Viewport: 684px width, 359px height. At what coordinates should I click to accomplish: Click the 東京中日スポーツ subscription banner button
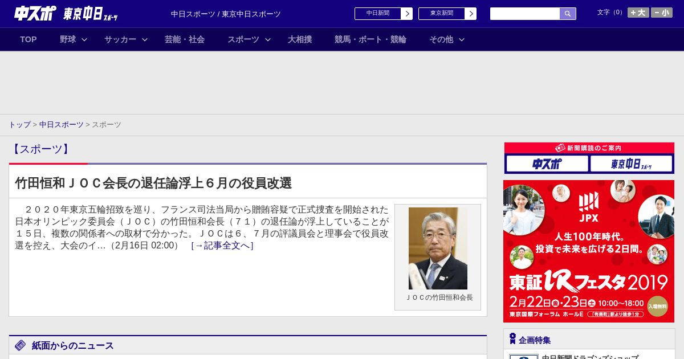(631, 164)
